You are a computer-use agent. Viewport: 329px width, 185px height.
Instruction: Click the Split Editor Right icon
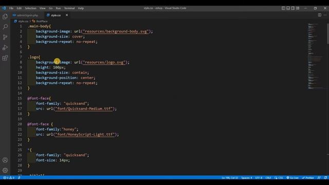click(319, 15)
